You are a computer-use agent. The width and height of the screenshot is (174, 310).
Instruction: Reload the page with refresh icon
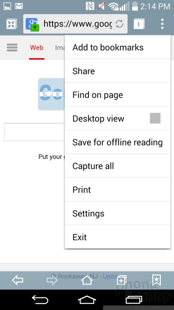(119, 24)
